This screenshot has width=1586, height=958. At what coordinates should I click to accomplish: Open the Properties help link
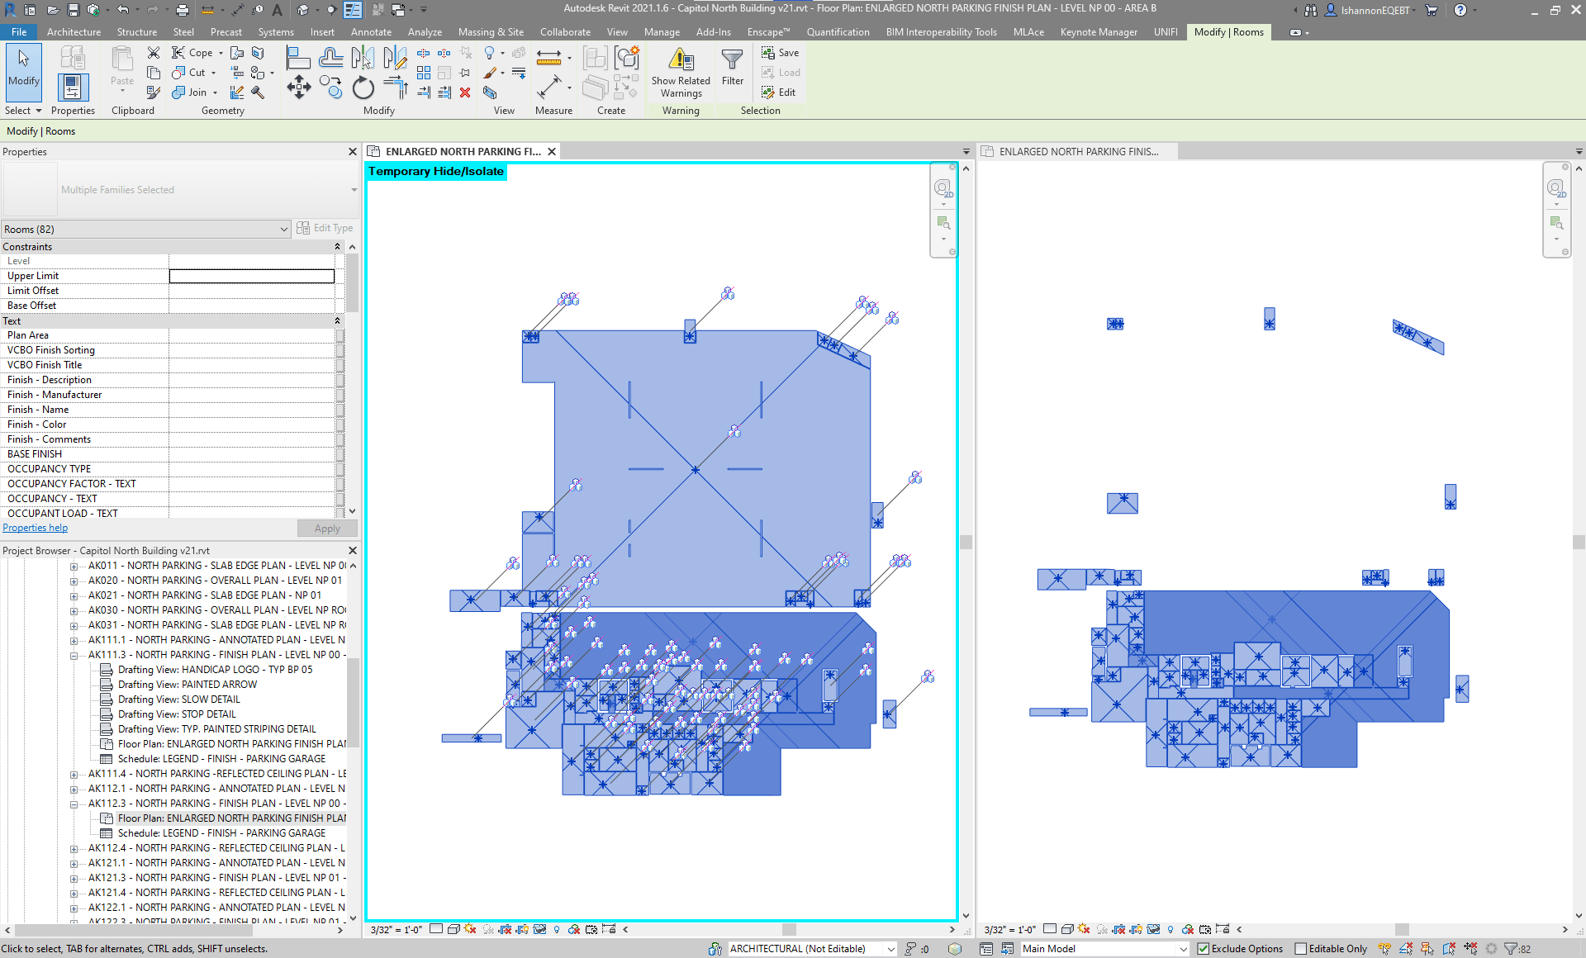click(x=35, y=527)
